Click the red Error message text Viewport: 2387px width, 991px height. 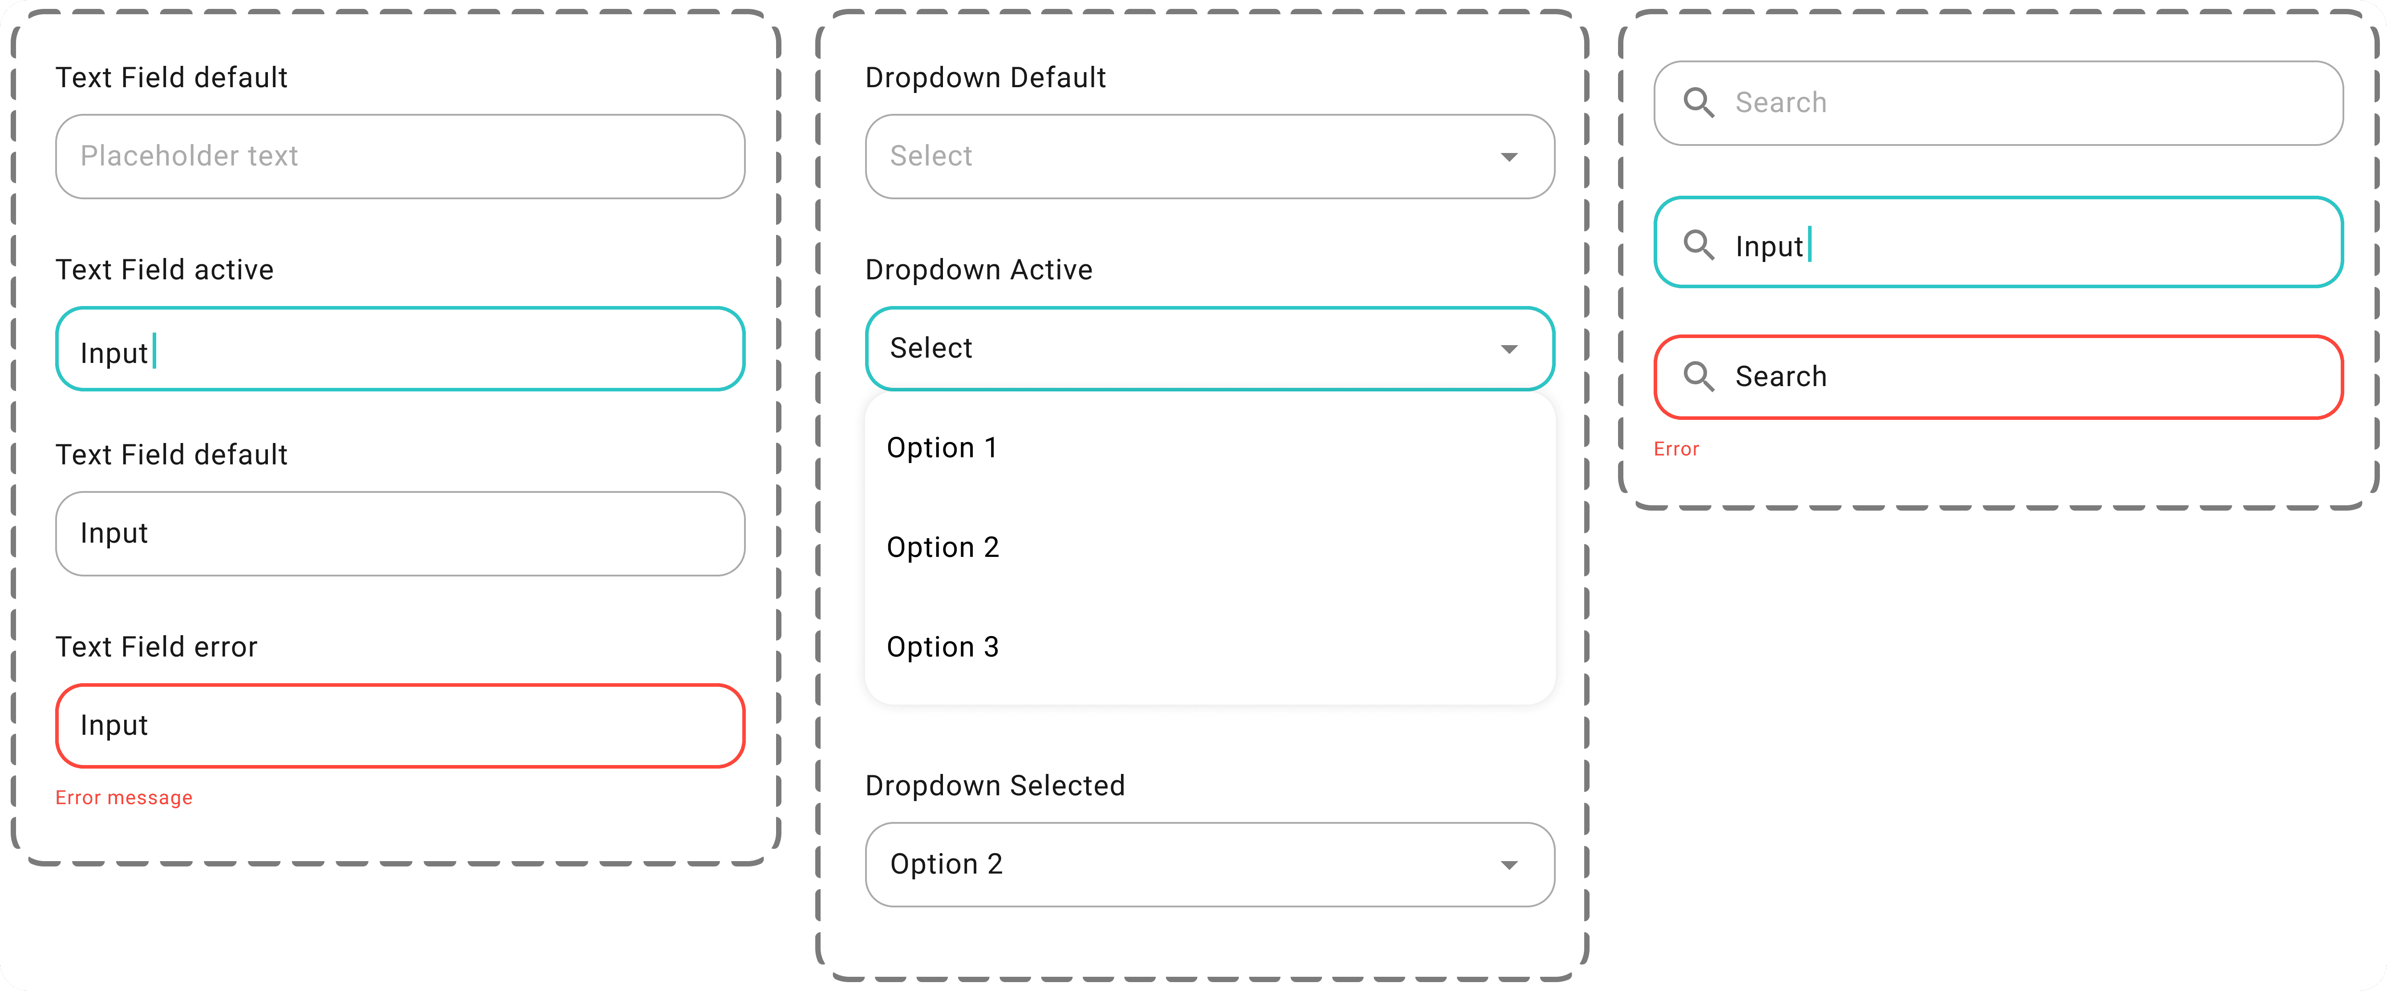pyautogui.click(x=124, y=798)
